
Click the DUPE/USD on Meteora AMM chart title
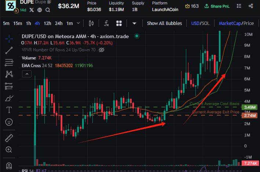75,36
